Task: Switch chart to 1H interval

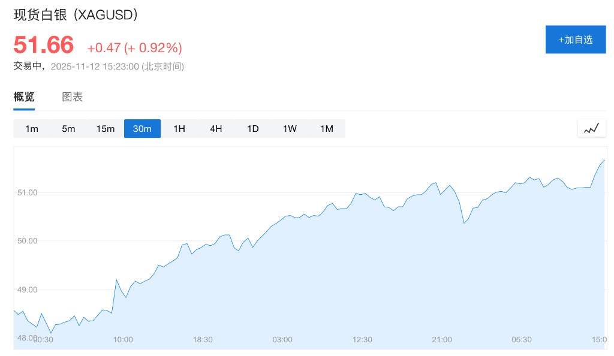Action: (x=179, y=129)
